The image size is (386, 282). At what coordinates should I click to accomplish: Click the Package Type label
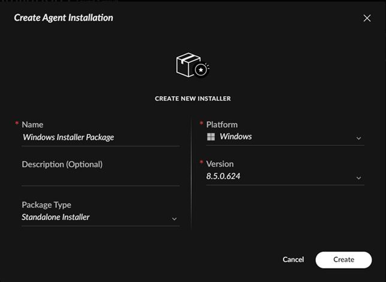[46, 205]
